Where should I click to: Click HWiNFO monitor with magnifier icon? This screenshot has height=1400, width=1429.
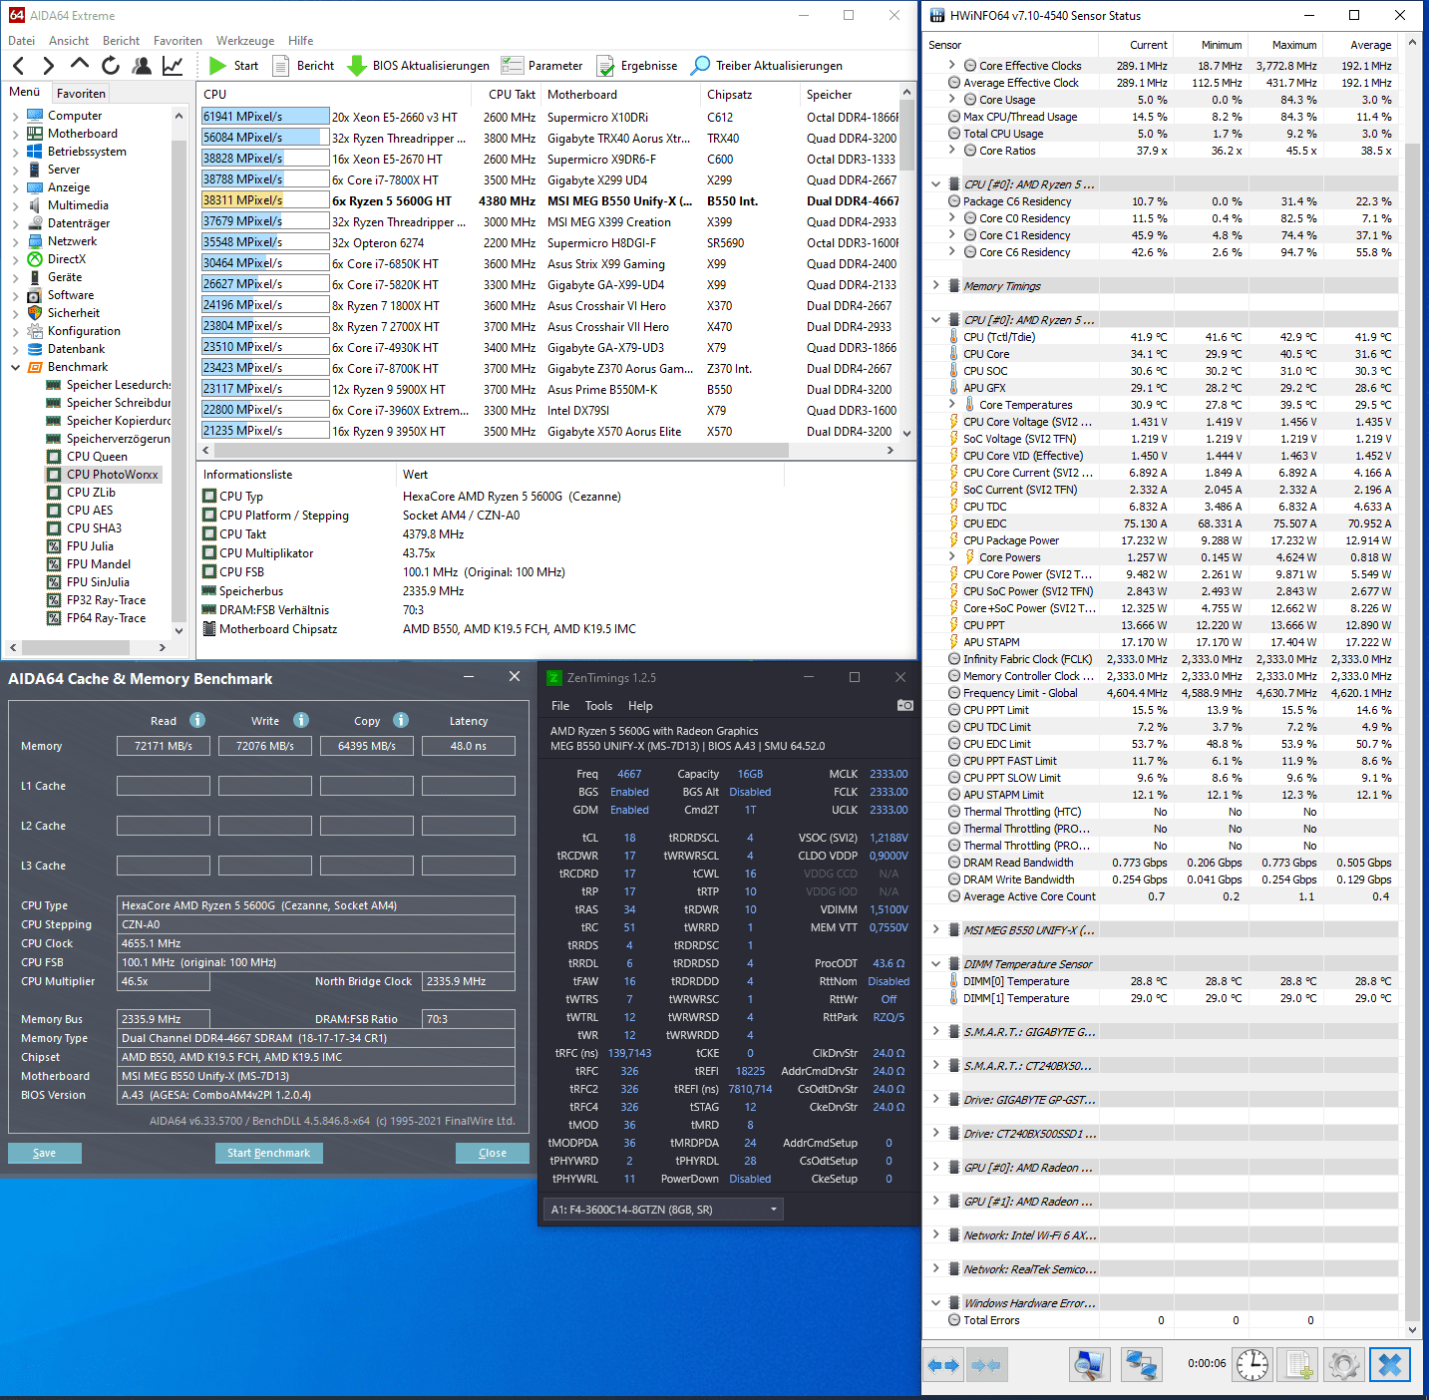click(x=1088, y=1365)
